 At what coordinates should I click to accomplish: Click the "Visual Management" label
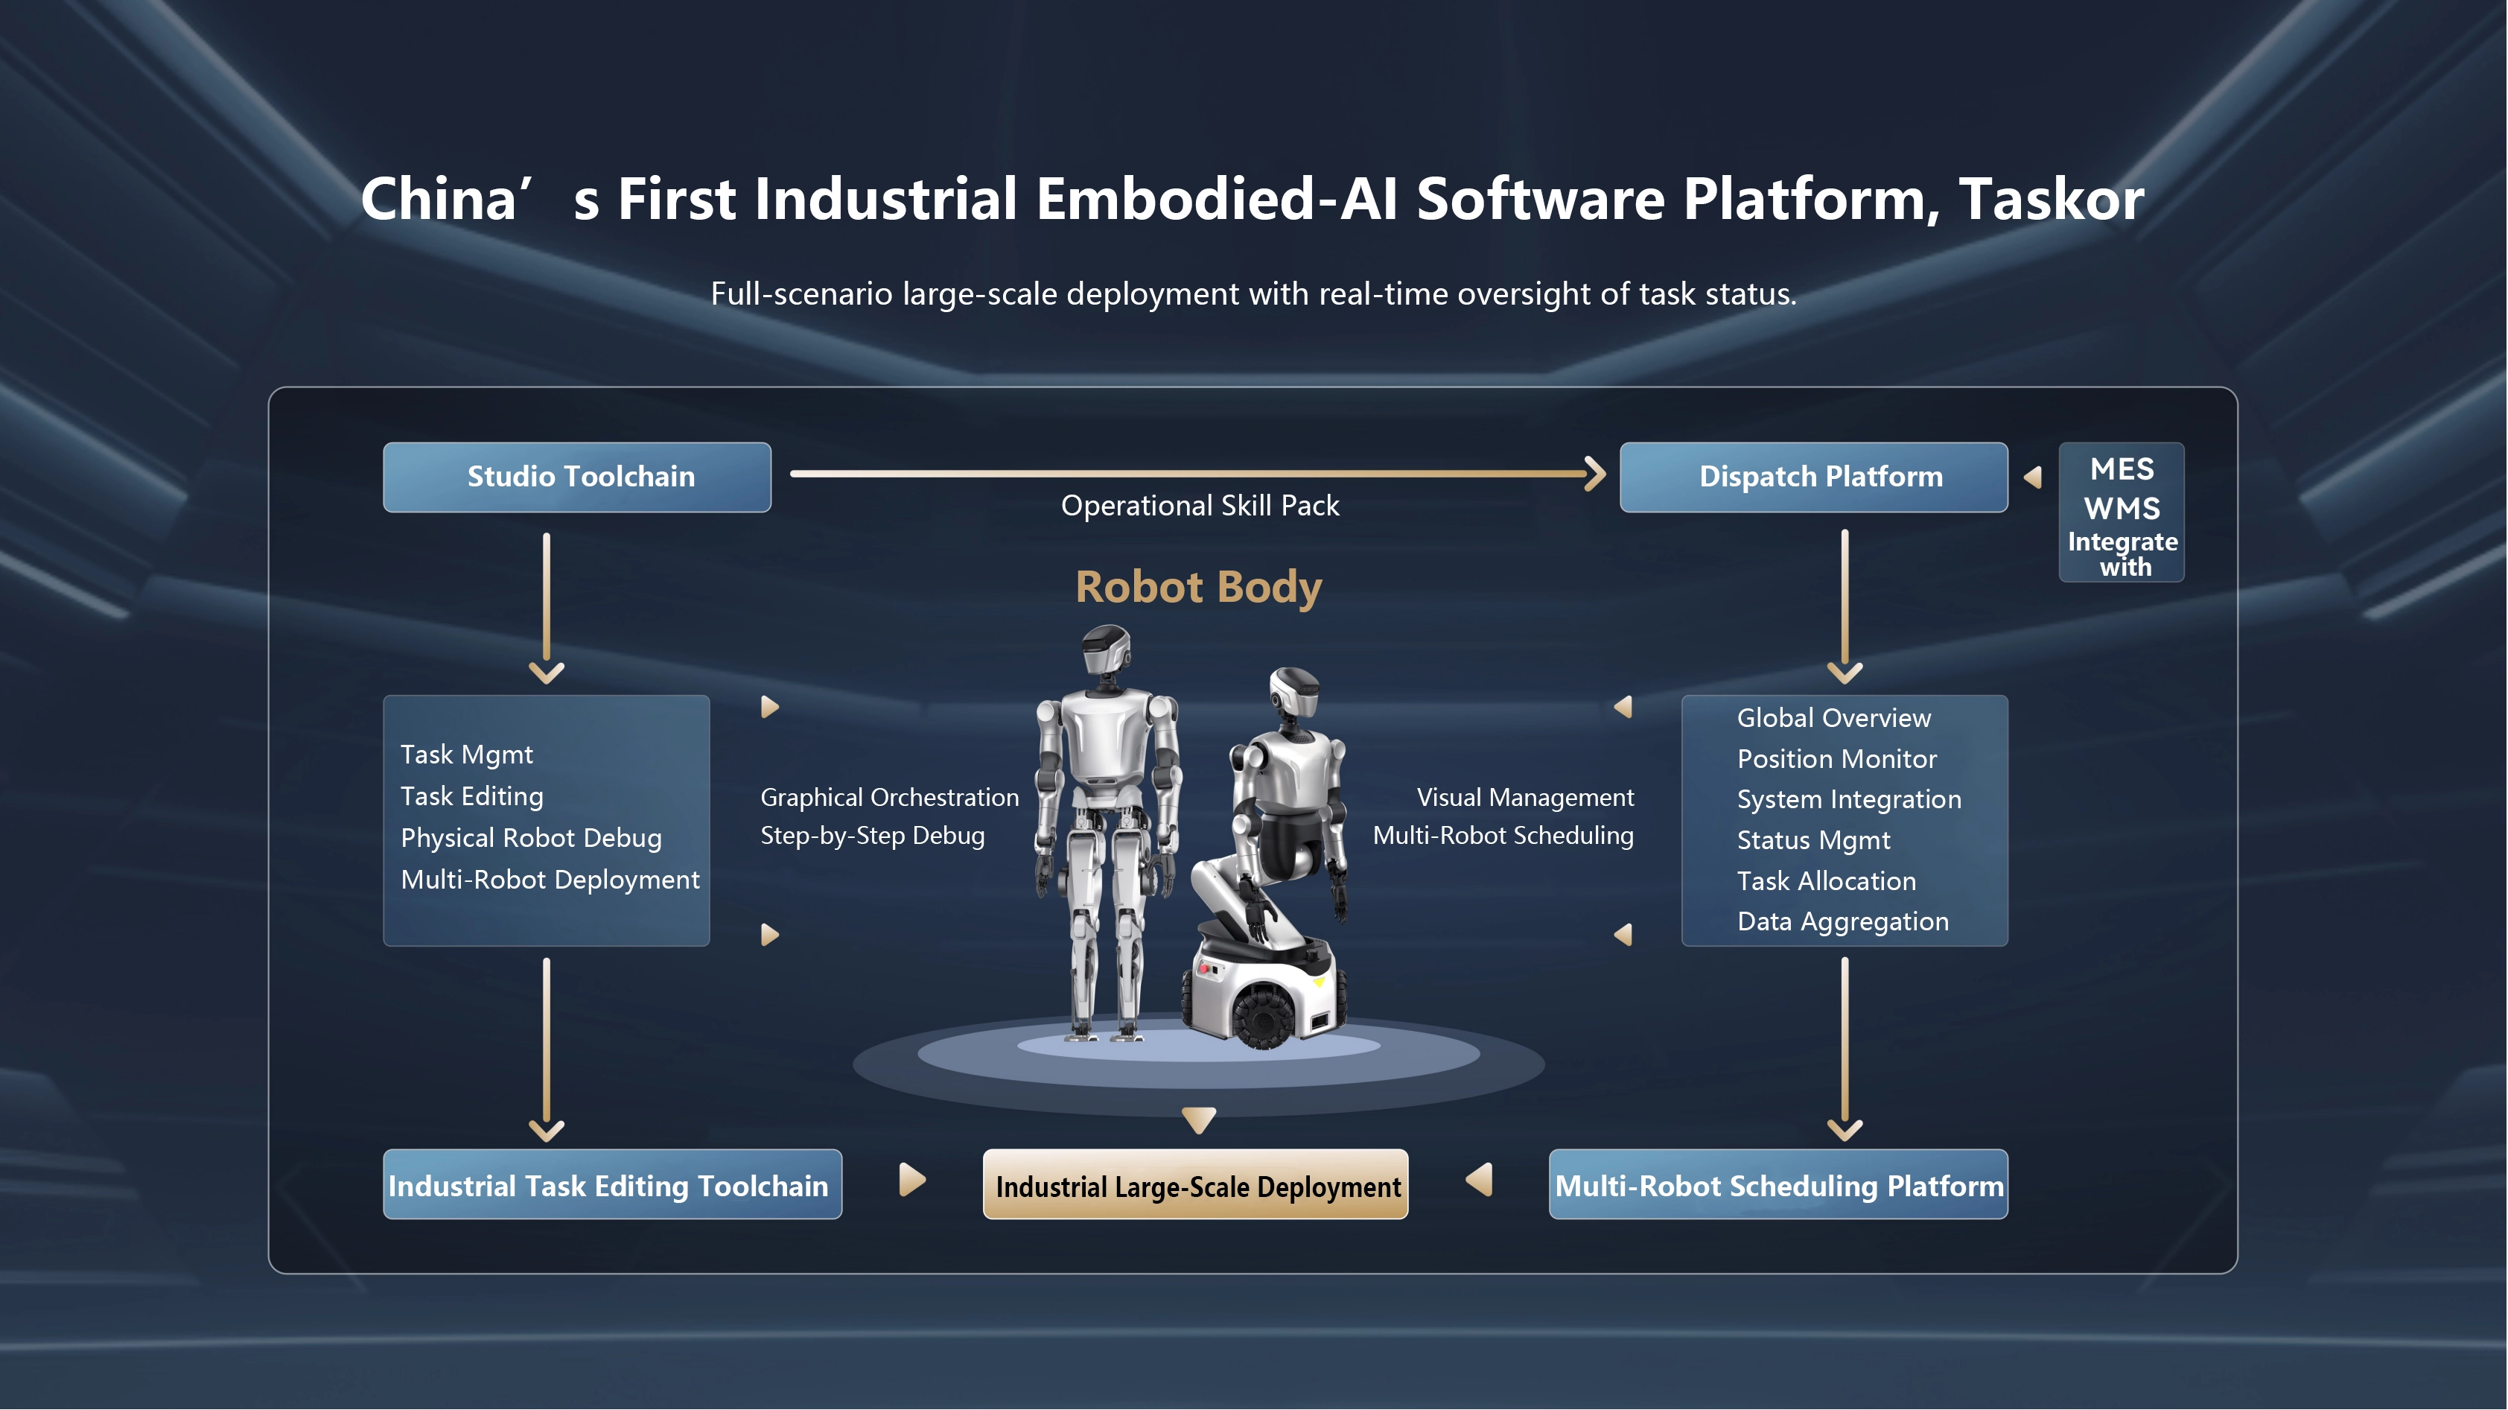(x=1526, y=798)
